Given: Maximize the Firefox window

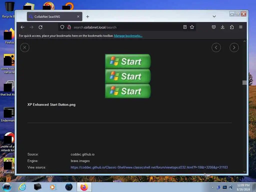Looking at the screenshot, I should pyautogui.click(x=238, y=14).
